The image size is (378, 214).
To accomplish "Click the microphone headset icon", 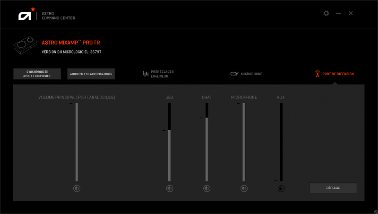I will click(x=234, y=74).
